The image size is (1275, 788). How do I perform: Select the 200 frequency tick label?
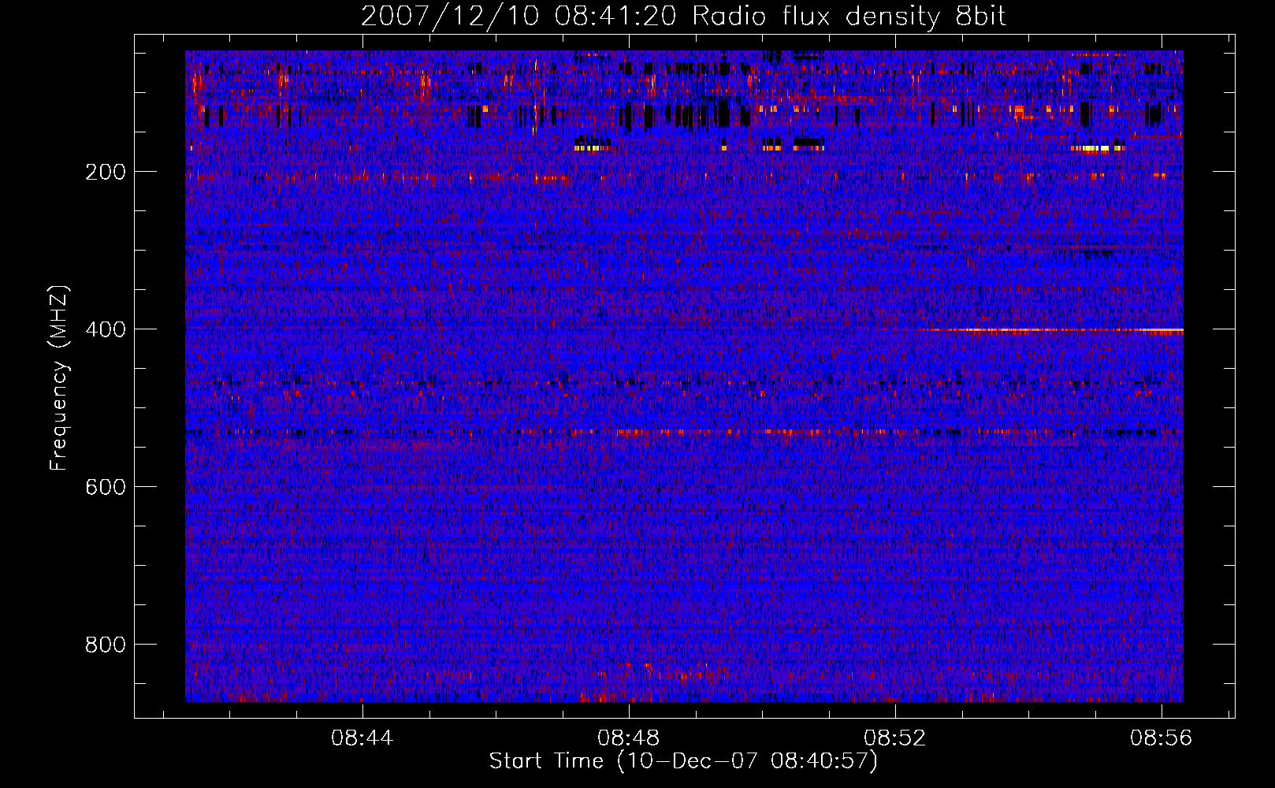(106, 172)
